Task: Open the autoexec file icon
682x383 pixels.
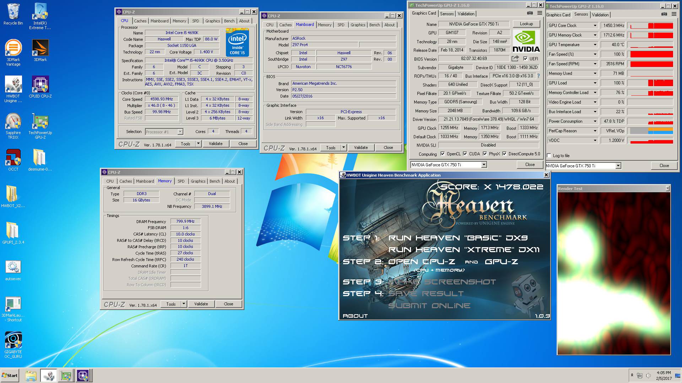Action: click(13, 270)
